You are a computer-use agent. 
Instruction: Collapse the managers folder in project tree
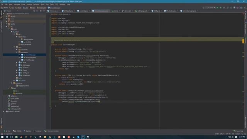pyautogui.click(x=17, y=52)
